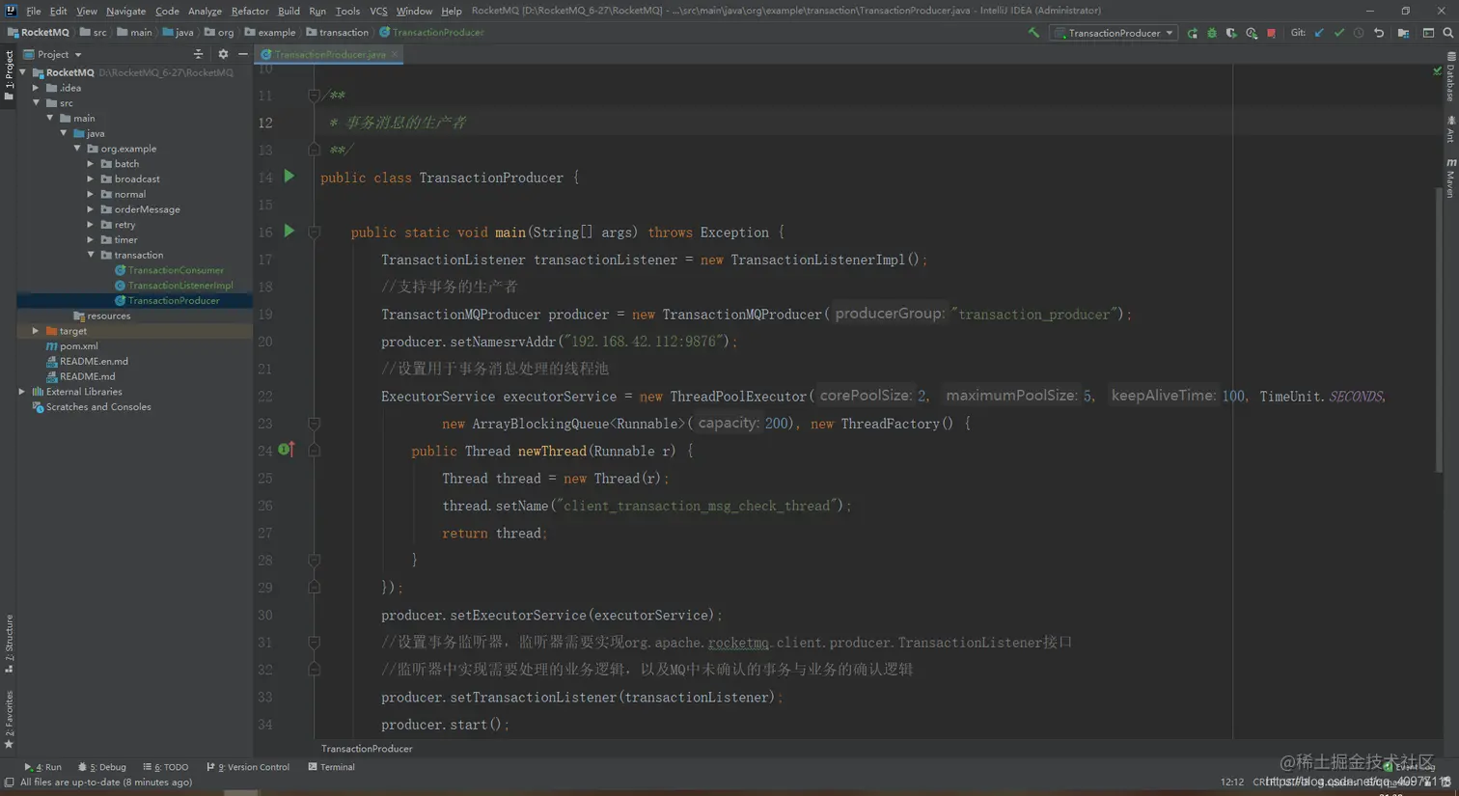1459x796 pixels.
Task: Toggle the 1: Project side tab
Action: 9,74
